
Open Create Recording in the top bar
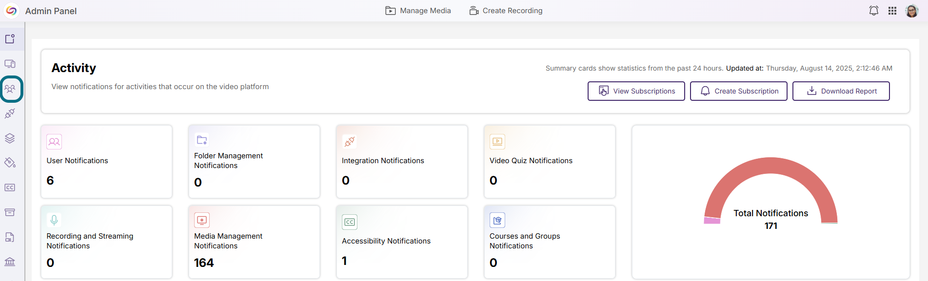coord(506,11)
